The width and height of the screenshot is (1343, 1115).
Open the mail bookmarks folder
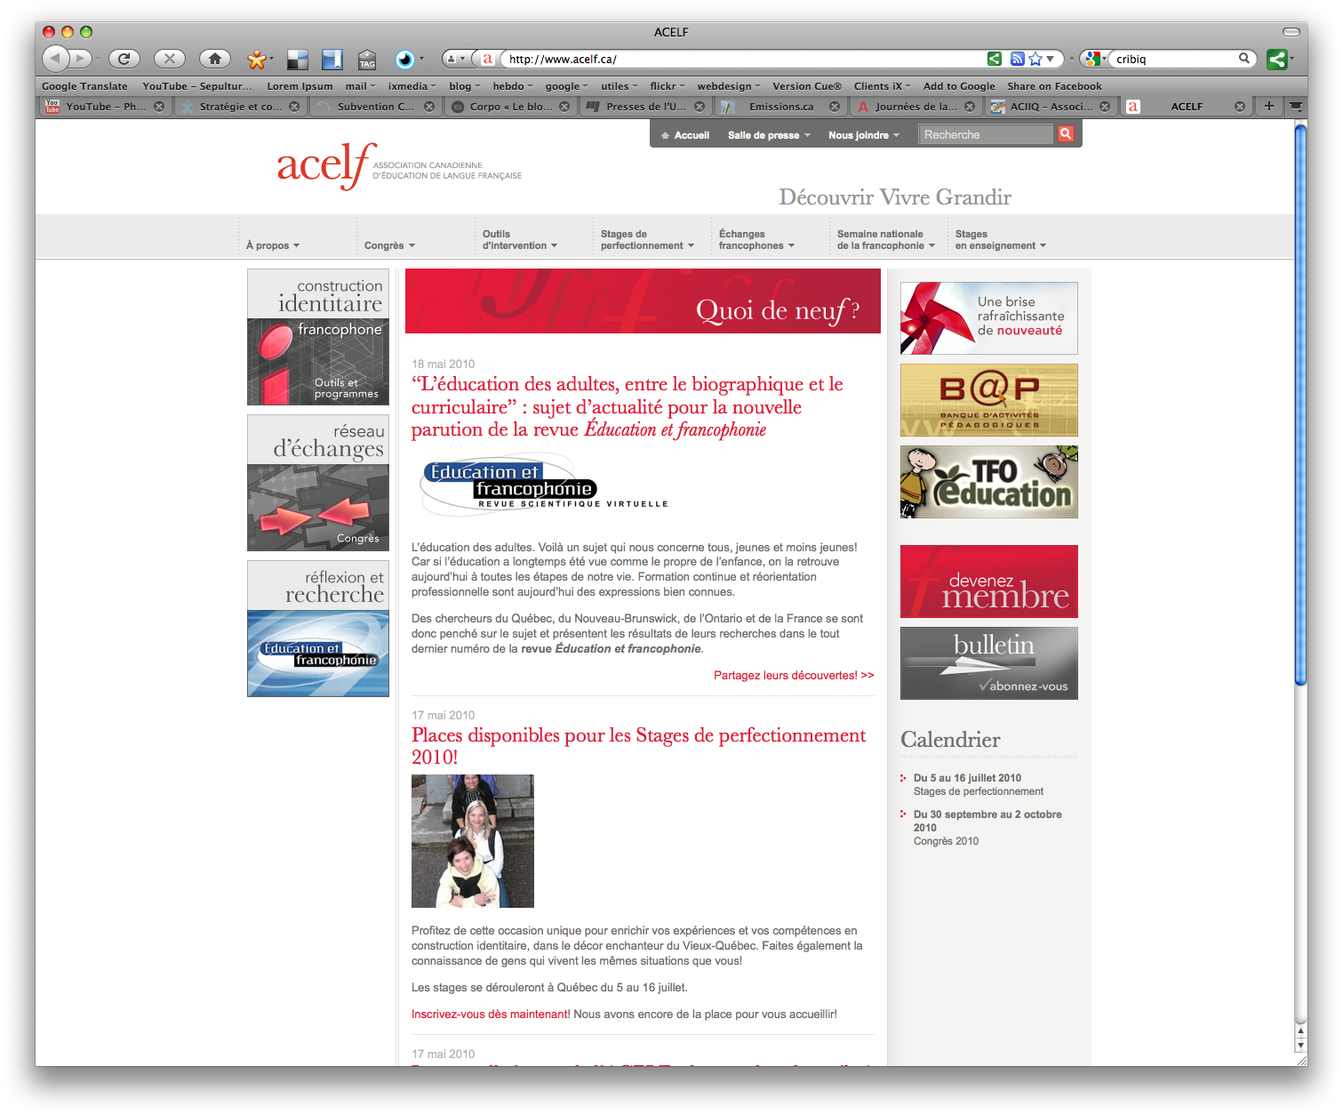pyautogui.click(x=360, y=86)
